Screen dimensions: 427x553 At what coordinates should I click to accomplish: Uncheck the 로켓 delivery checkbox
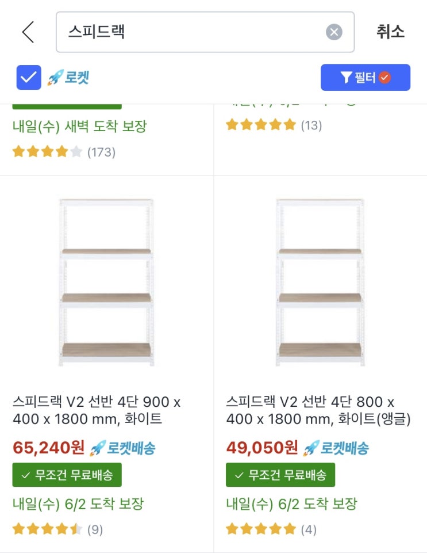click(x=29, y=78)
